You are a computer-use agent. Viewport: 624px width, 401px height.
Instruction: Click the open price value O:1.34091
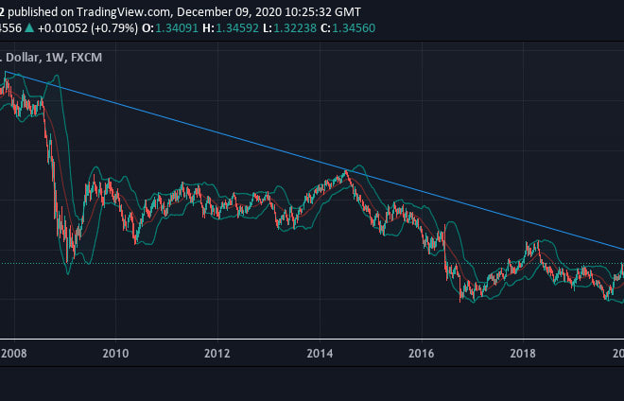pos(170,28)
